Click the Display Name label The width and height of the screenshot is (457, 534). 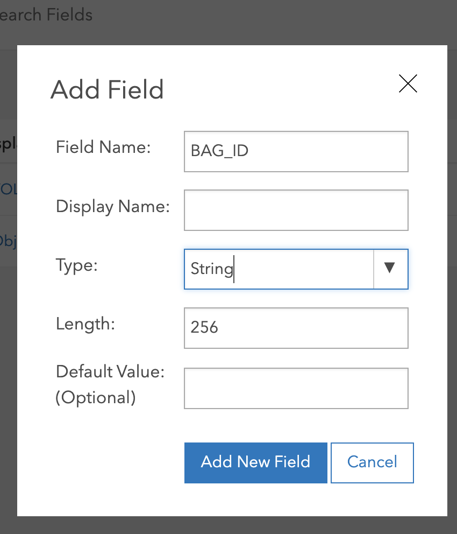pos(112,206)
